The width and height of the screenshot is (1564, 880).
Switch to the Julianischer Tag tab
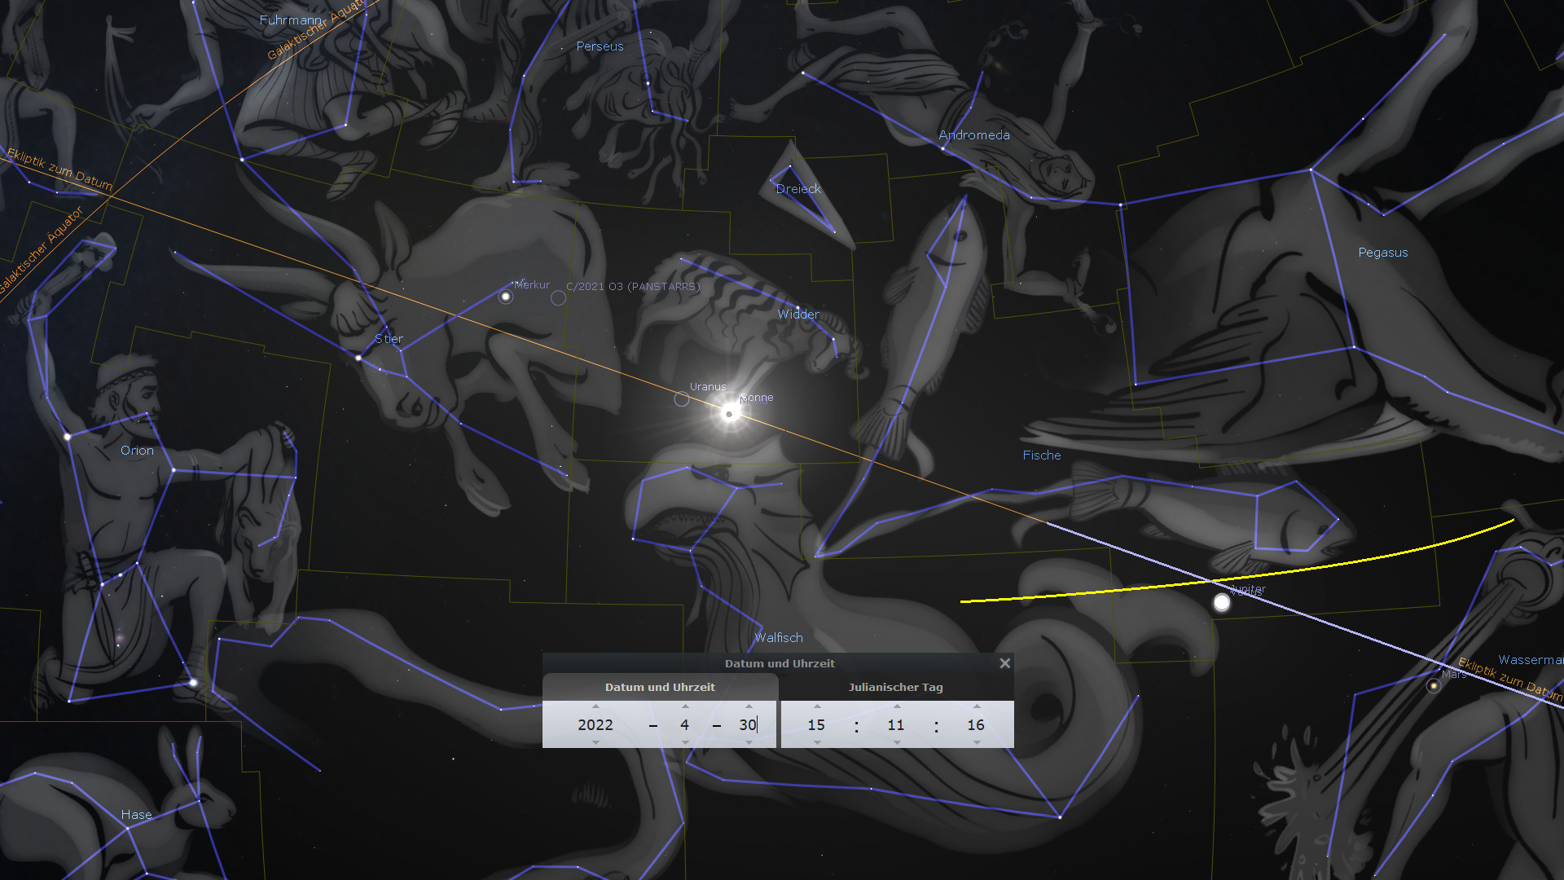click(x=895, y=687)
